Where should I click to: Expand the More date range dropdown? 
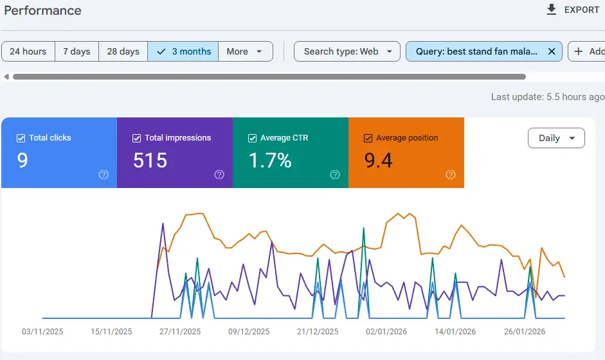[245, 51]
